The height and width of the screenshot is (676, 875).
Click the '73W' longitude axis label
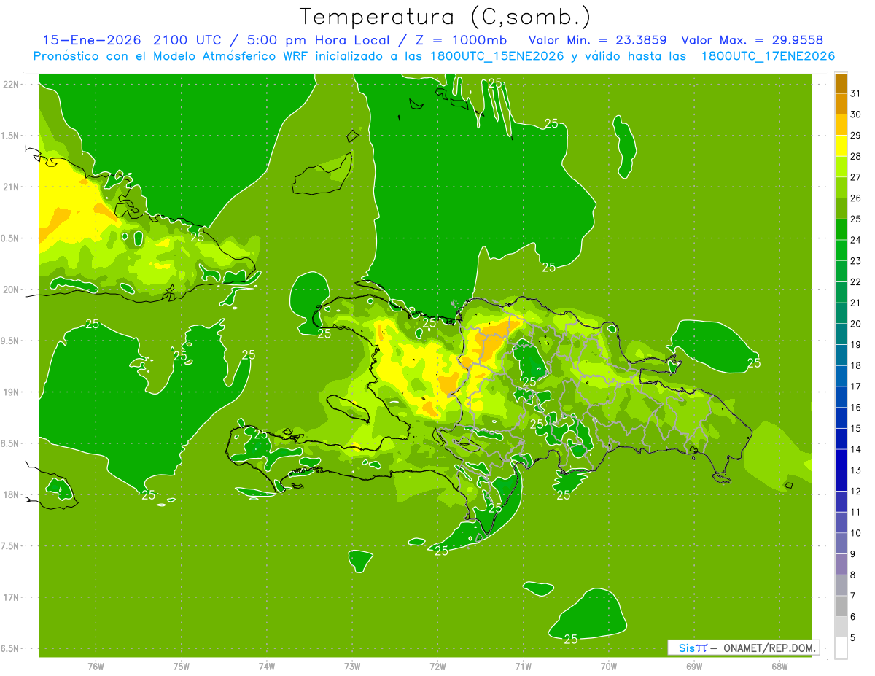click(x=352, y=666)
